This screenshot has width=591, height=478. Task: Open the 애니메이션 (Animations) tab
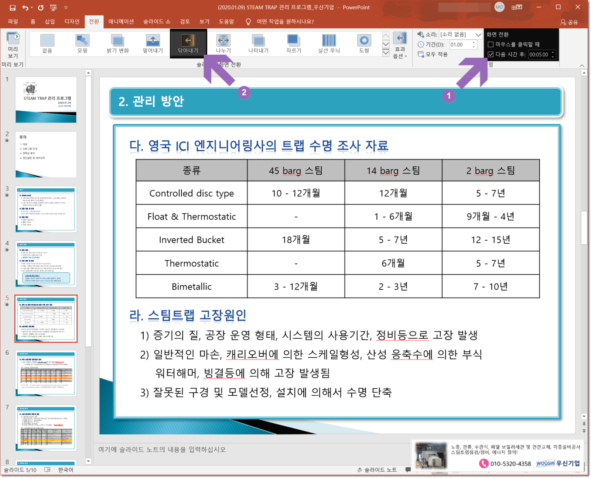[x=121, y=21]
